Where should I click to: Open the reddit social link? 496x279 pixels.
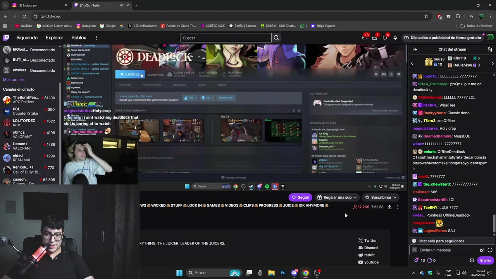(x=366, y=255)
